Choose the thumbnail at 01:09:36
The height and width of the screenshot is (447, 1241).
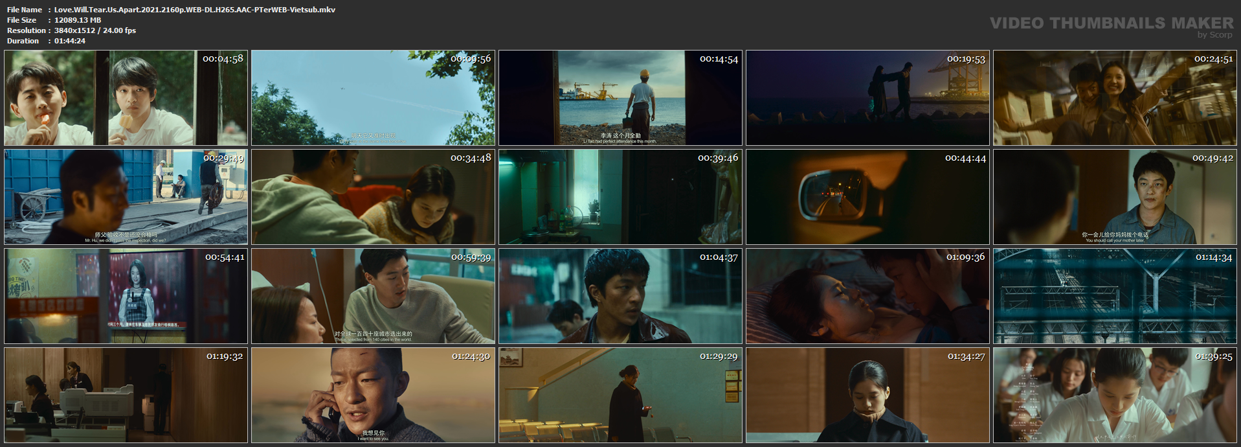tap(867, 296)
